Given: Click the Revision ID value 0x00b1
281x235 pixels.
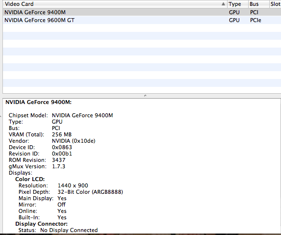Looking at the screenshot, I should [62, 154].
